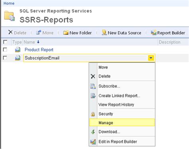Screen dimensions: 189x149
Task: Click the SubscriptionEmail report name
Action: (x=42, y=58)
